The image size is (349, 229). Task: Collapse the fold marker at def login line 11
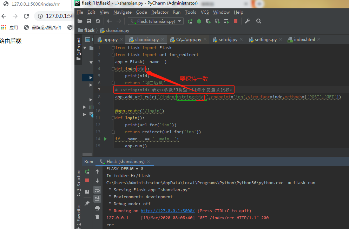tap(113, 118)
